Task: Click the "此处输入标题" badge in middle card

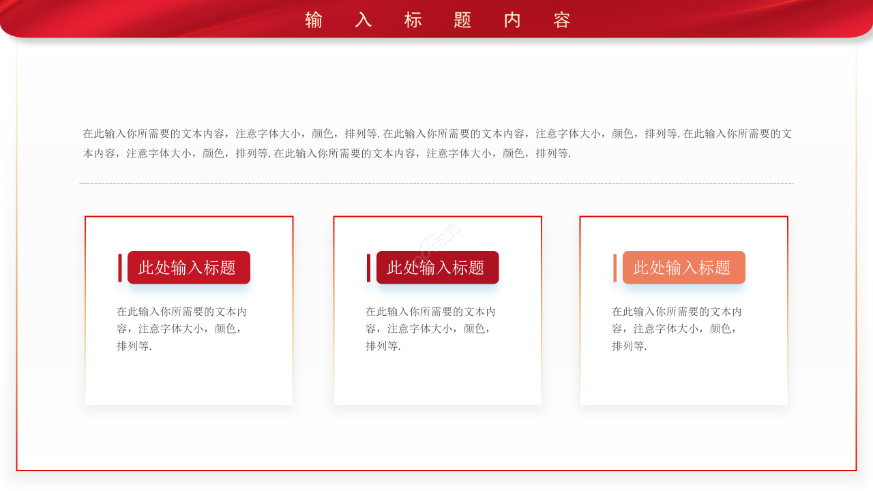Action: click(x=437, y=267)
